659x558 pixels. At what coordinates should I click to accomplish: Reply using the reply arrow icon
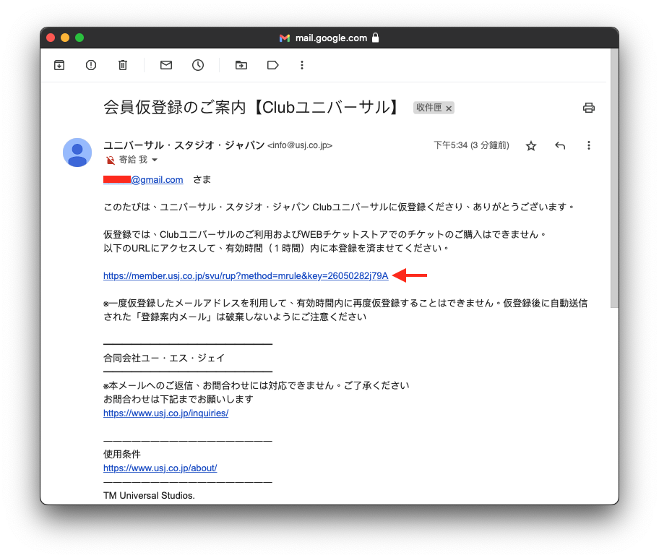[x=560, y=145]
